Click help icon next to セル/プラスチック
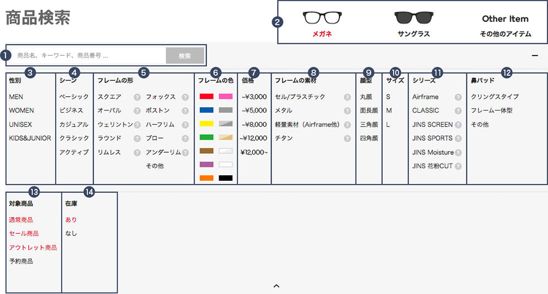The width and height of the screenshot is (548, 294). click(x=347, y=97)
